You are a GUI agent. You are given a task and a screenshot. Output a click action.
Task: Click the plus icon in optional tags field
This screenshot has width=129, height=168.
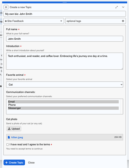[x=123, y=21]
